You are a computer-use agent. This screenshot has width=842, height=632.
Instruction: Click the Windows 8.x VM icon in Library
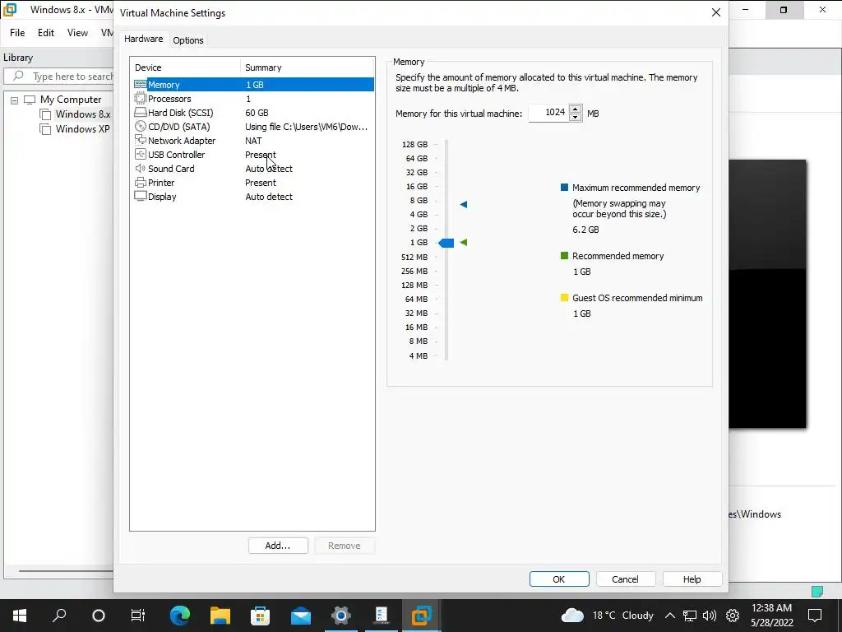click(x=46, y=114)
